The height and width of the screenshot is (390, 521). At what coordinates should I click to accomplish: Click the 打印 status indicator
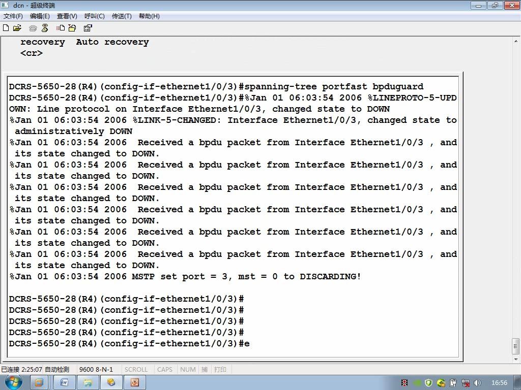pos(220,370)
